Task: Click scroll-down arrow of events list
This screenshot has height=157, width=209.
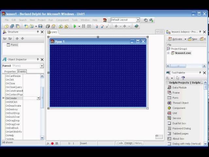Action: point(42,137)
